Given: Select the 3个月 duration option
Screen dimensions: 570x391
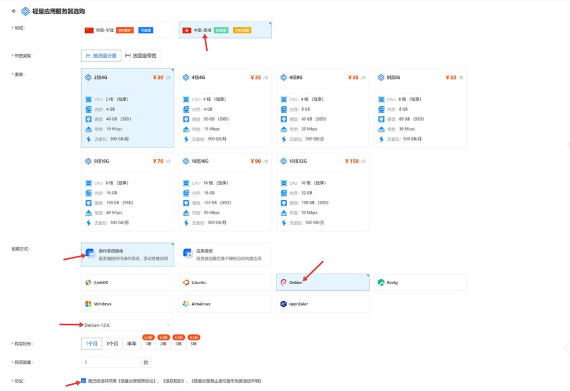Looking at the screenshot, I should pyautogui.click(x=112, y=344).
